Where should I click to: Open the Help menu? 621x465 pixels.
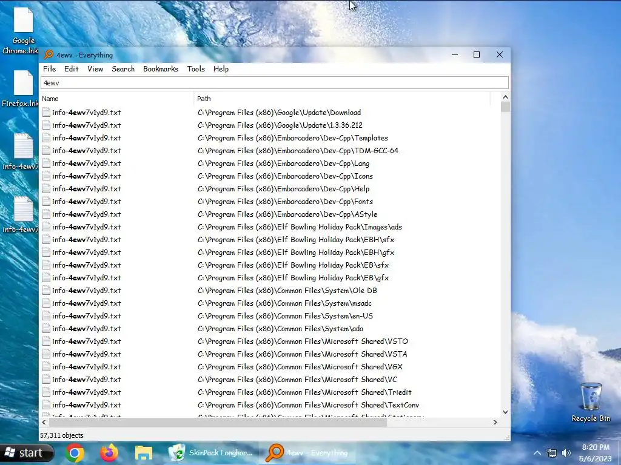point(221,69)
